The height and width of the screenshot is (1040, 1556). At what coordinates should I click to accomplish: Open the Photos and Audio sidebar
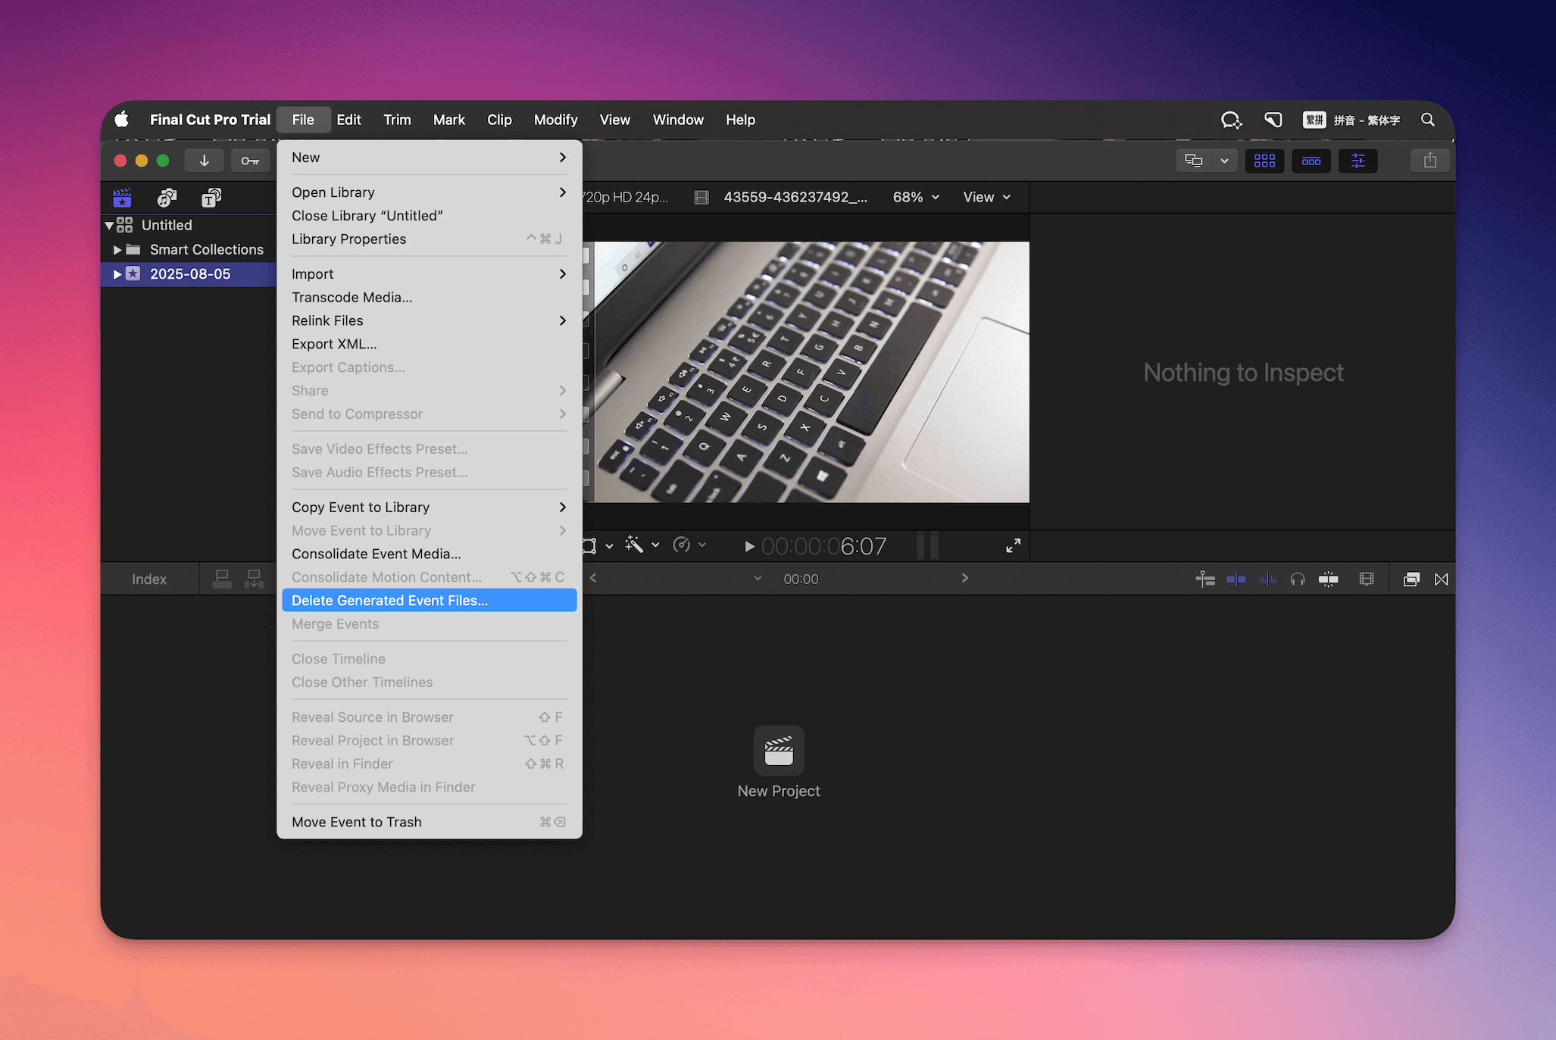pos(167,198)
